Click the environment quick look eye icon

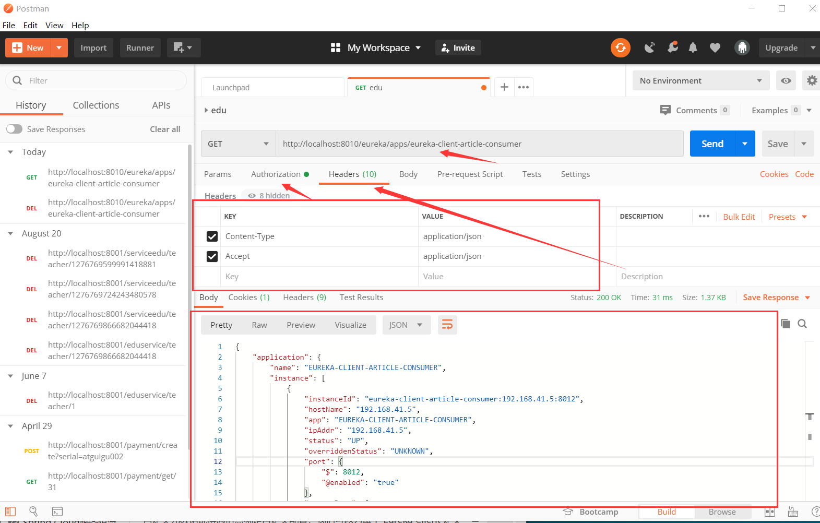(786, 80)
